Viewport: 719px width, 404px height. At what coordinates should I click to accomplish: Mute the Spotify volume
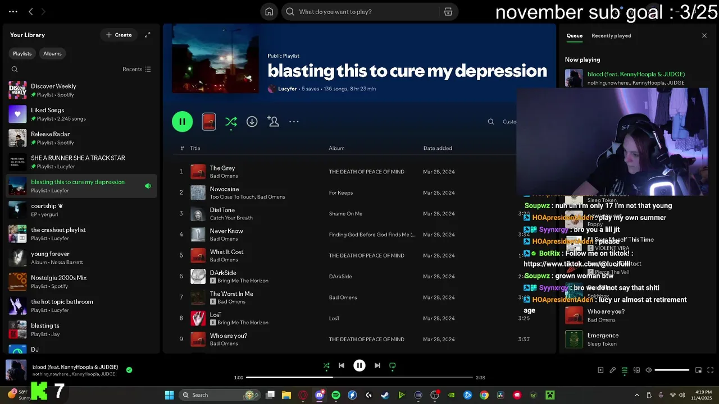coord(648,370)
